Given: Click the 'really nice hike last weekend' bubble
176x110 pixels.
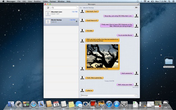Looking at the screenshot, I should click(x=102, y=40).
